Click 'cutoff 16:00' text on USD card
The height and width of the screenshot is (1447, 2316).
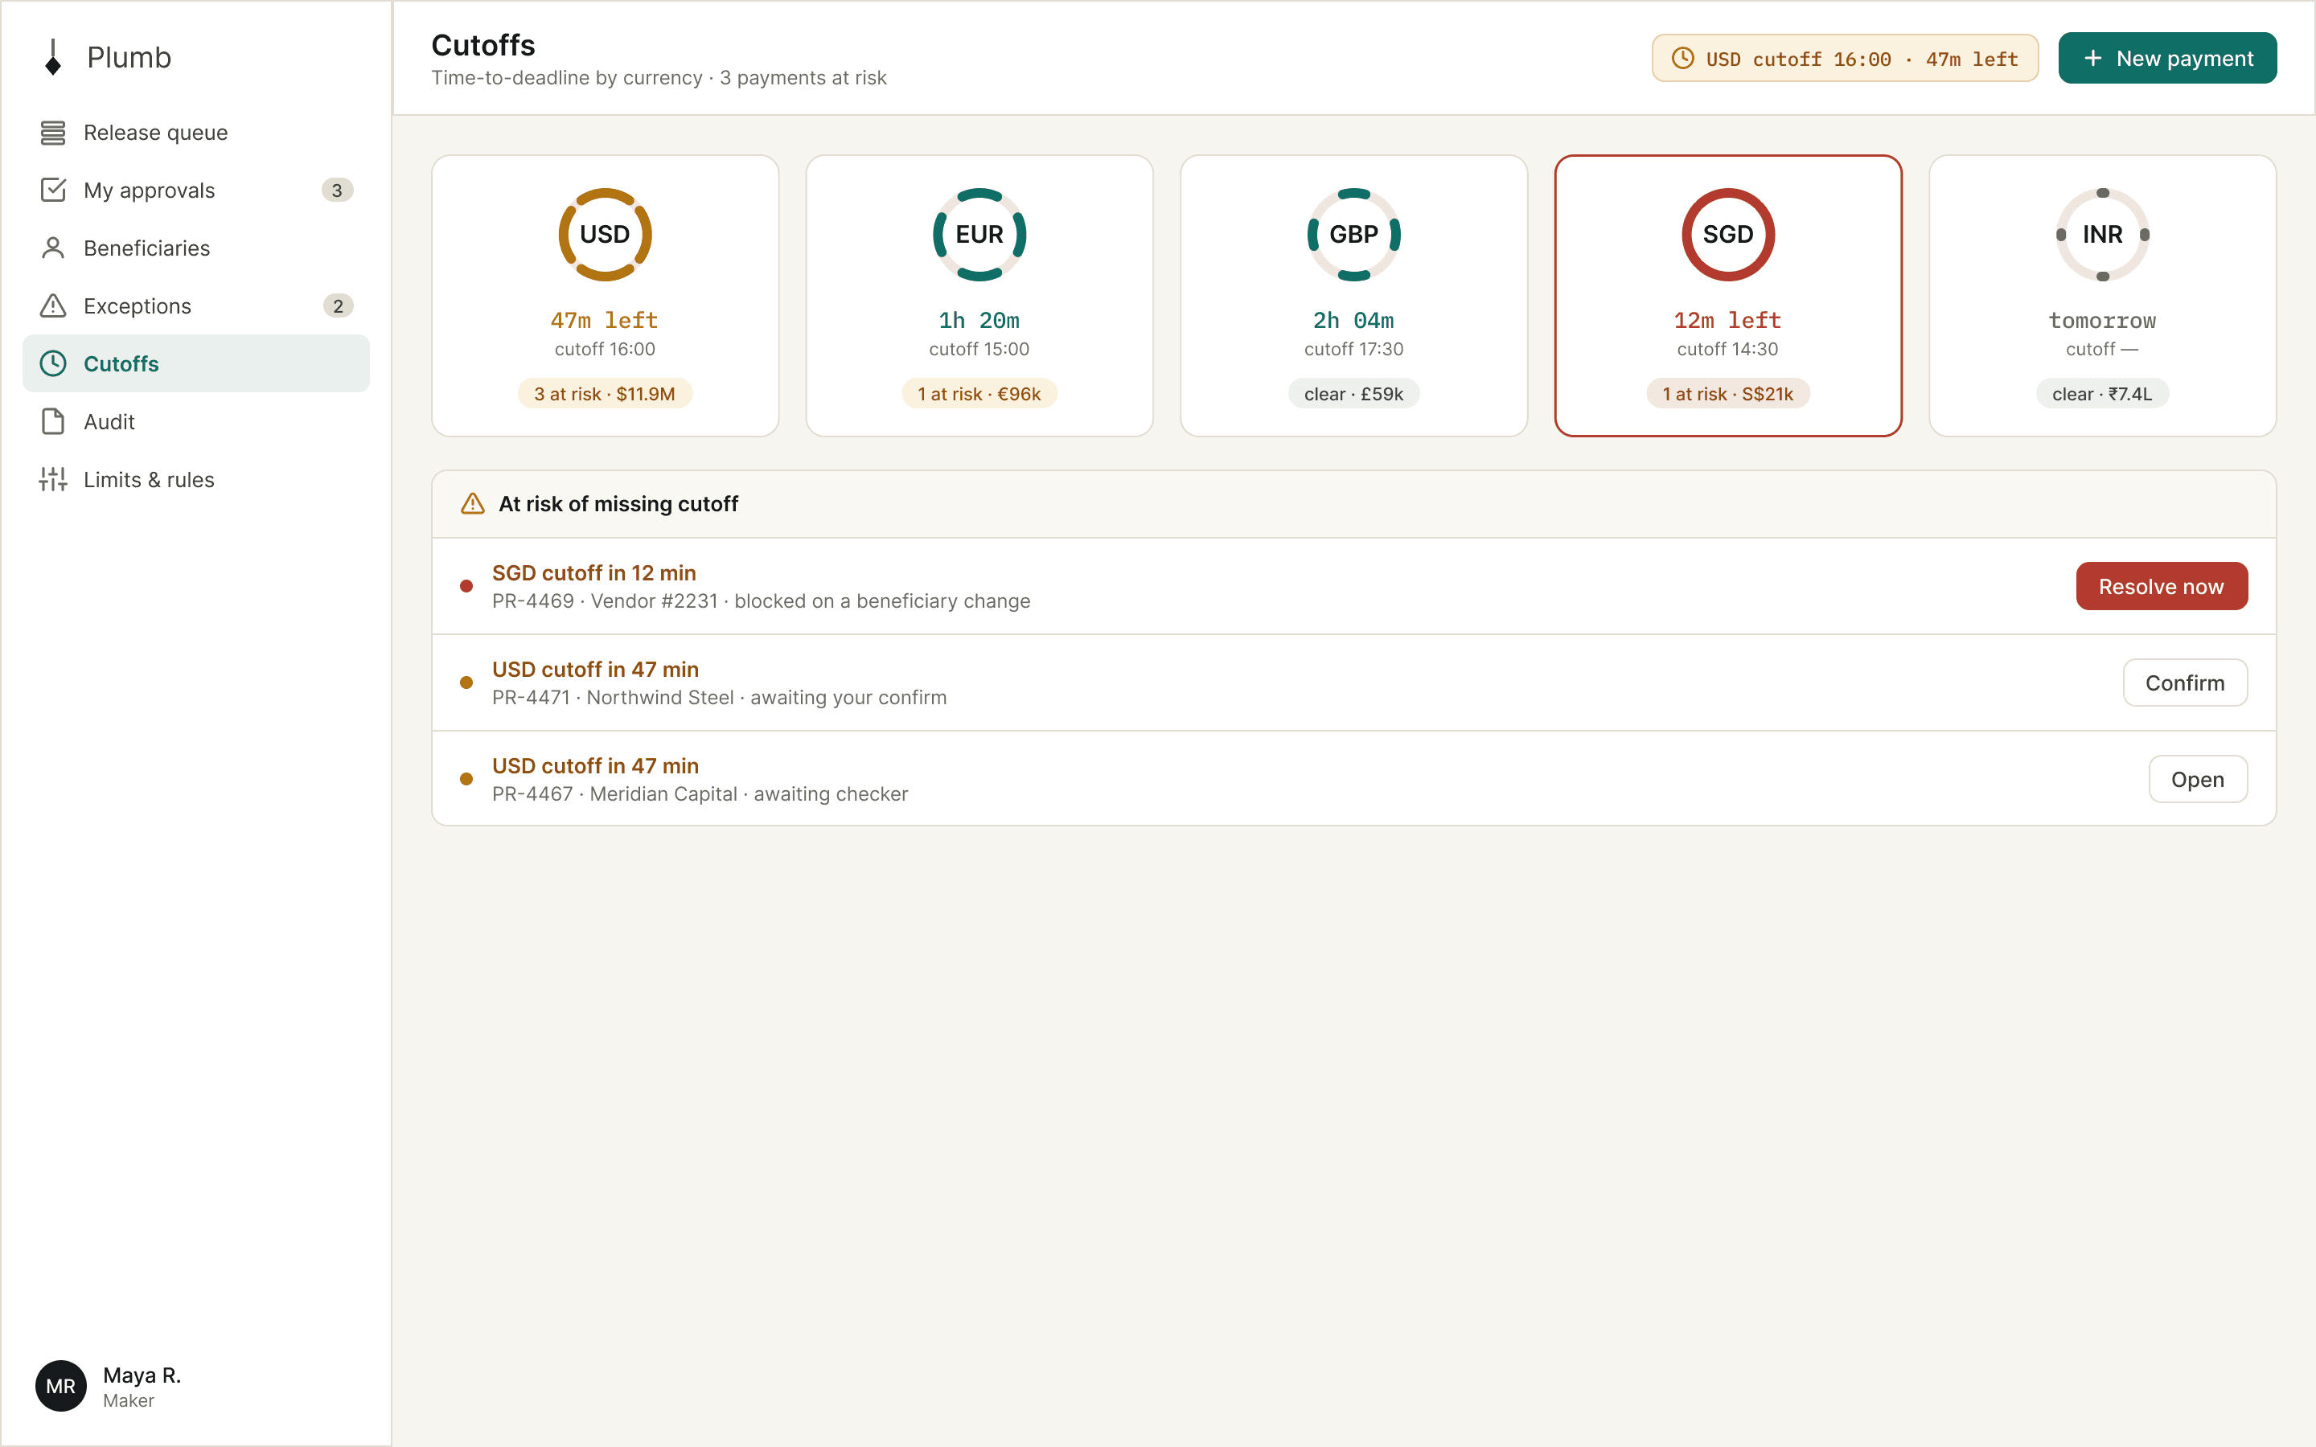pos(605,350)
